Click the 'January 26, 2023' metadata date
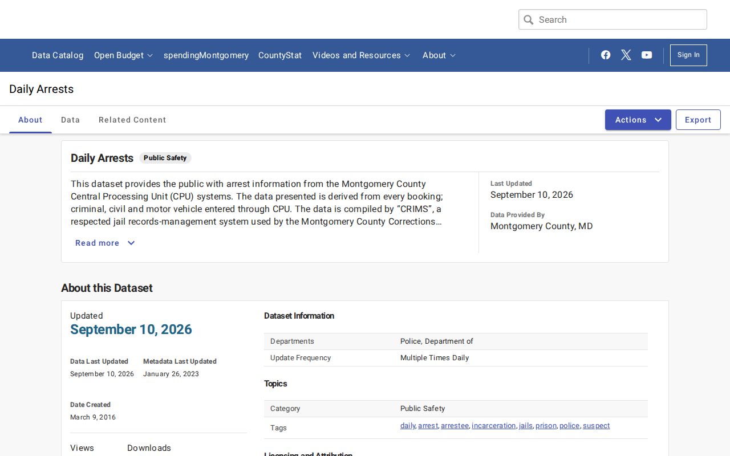 tap(171, 374)
